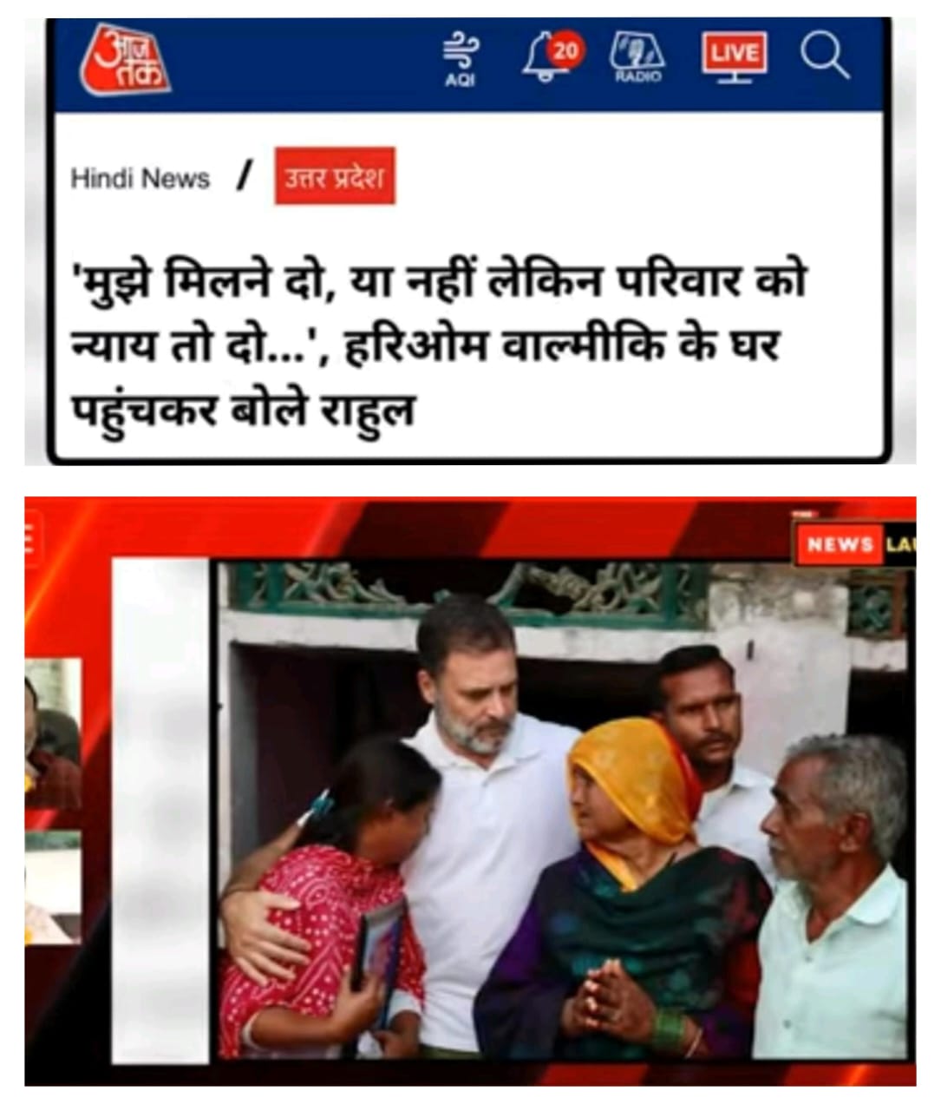Open the Aaj Tak logo home link
The height and width of the screenshot is (1111, 941).
[x=124, y=59]
